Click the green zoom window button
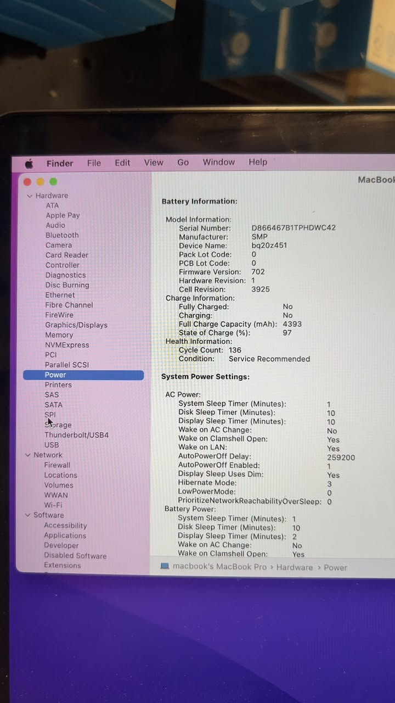 pyautogui.click(x=53, y=182)
